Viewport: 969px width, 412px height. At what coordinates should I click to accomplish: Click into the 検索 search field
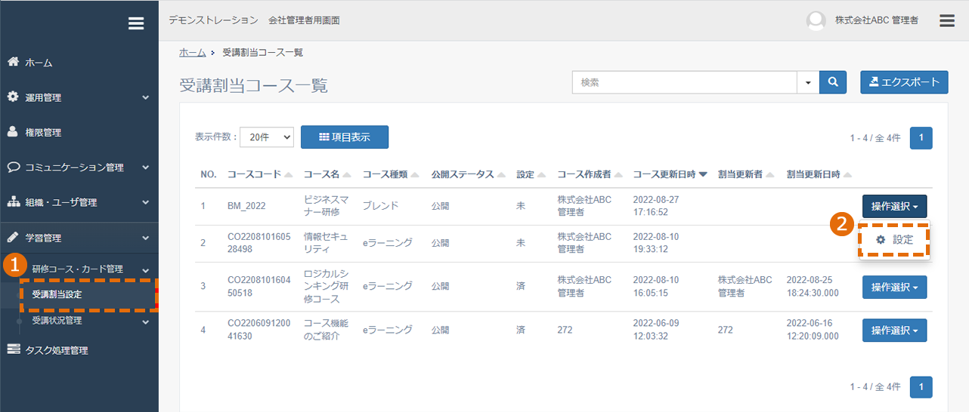click(685, 82)
